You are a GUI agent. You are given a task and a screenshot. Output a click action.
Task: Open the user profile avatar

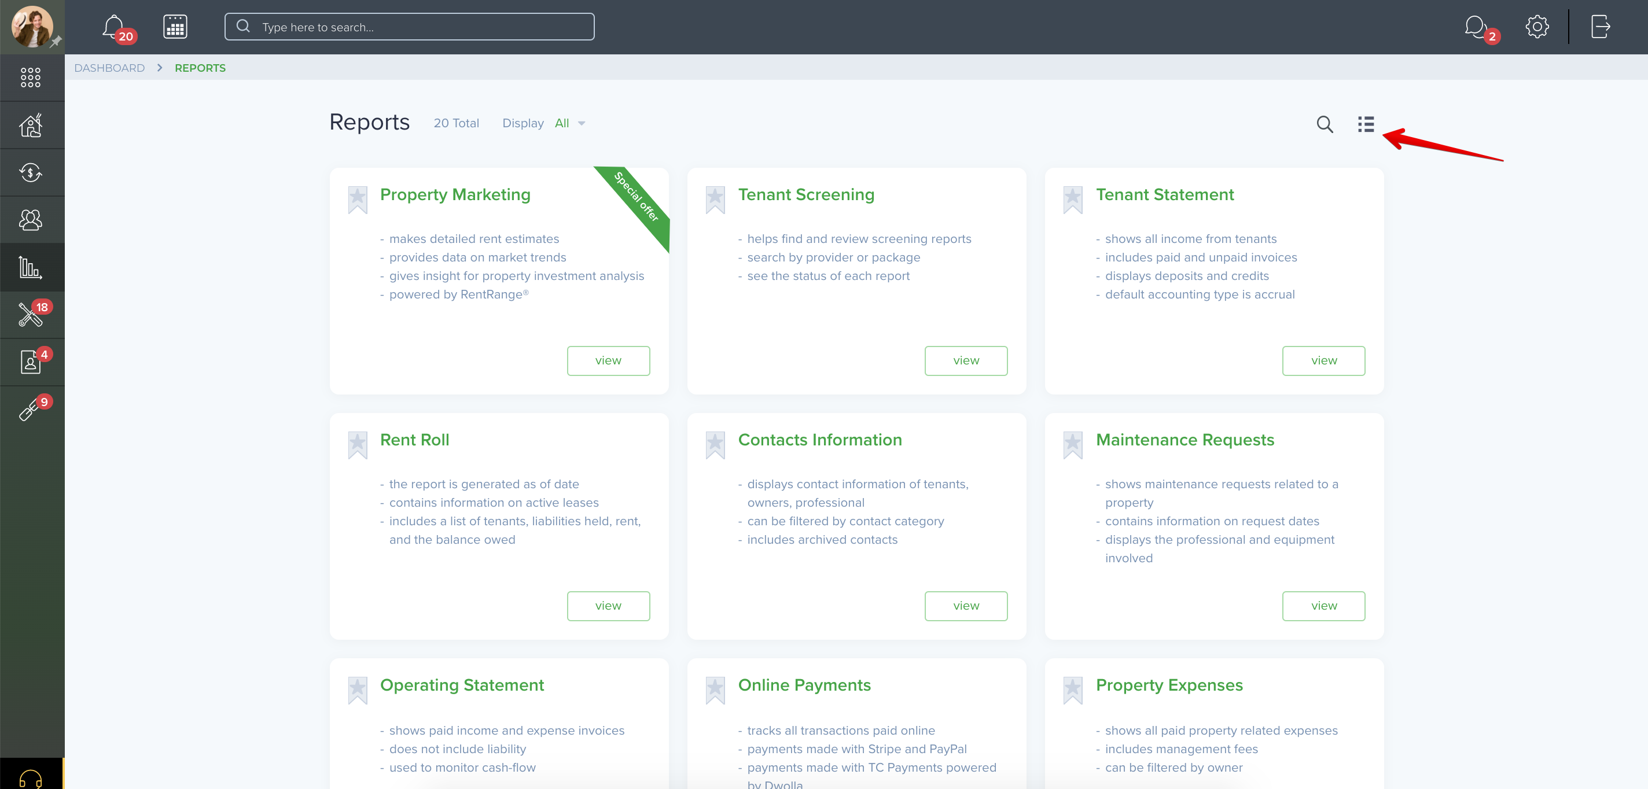coord(31,26)
